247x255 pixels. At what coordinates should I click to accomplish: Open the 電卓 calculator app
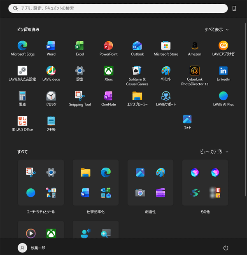[x=22, y=99]
